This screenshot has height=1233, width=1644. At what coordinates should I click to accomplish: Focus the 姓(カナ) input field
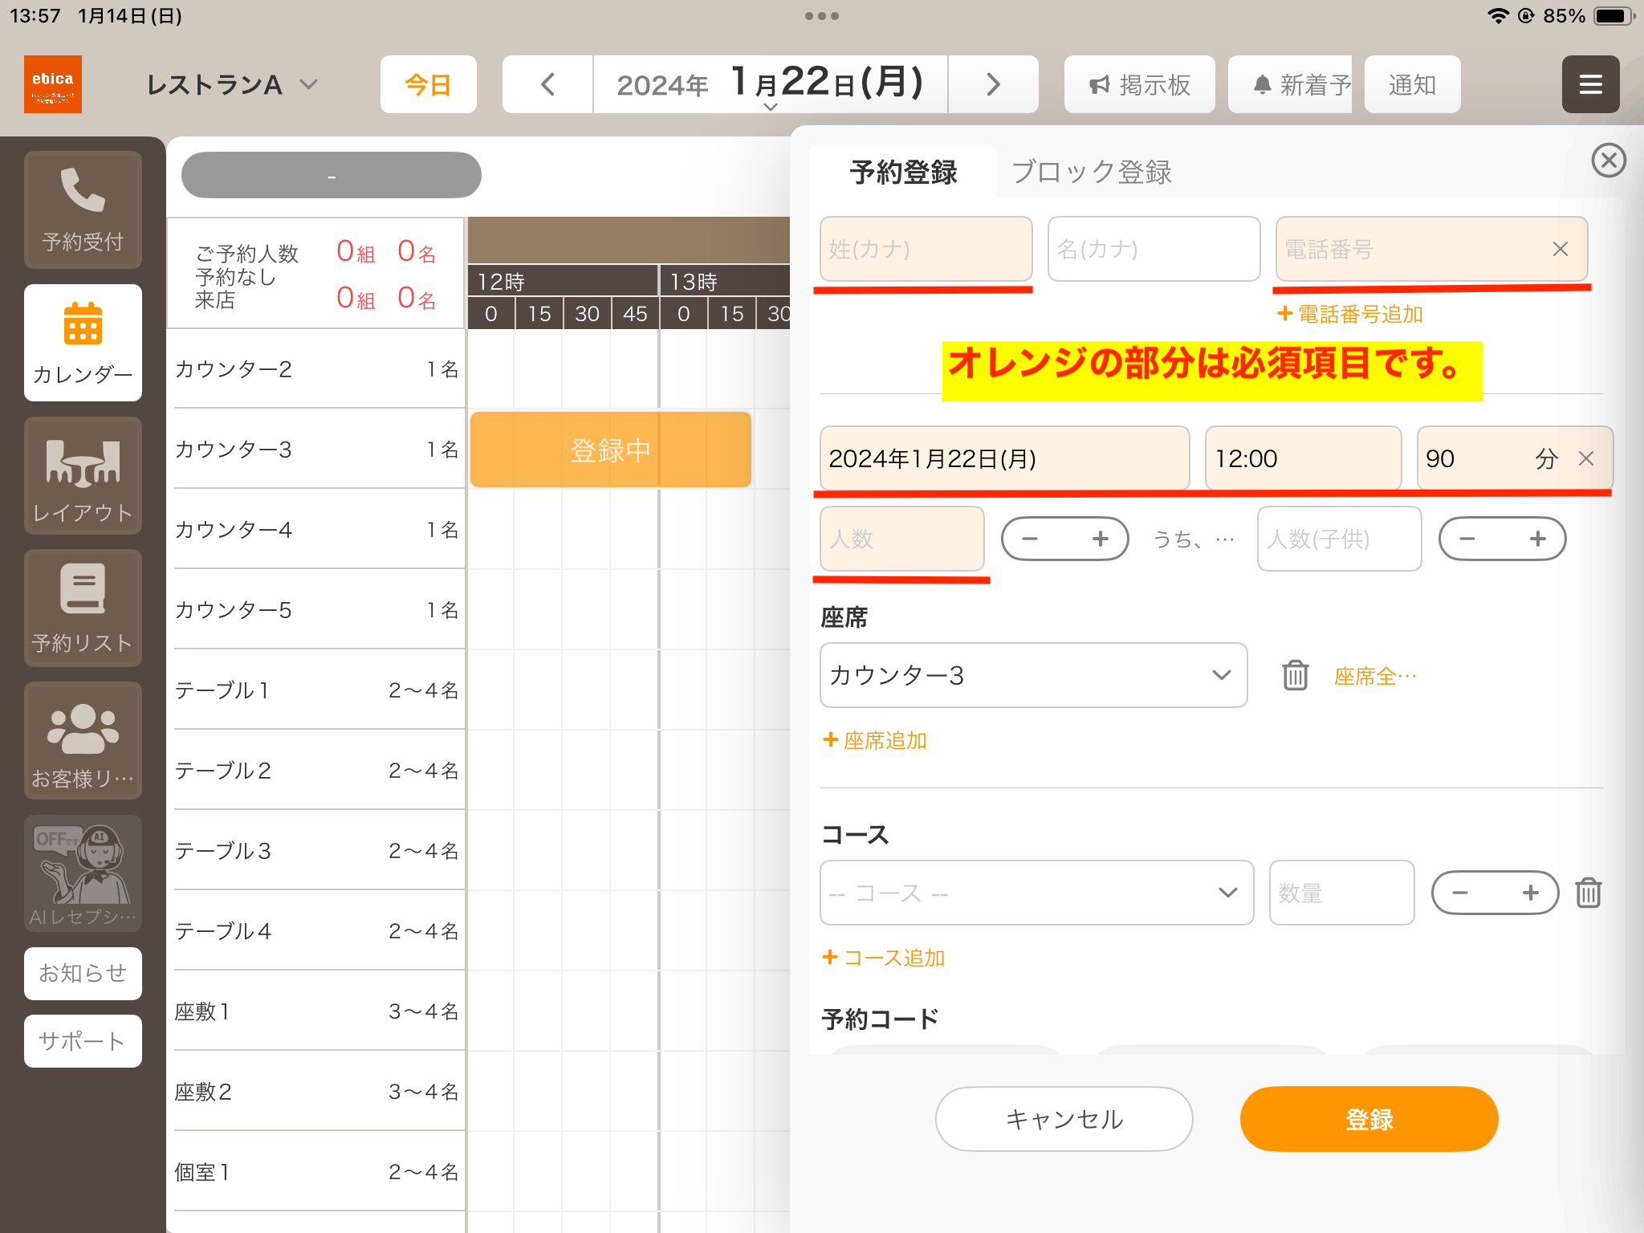point(926,249)
